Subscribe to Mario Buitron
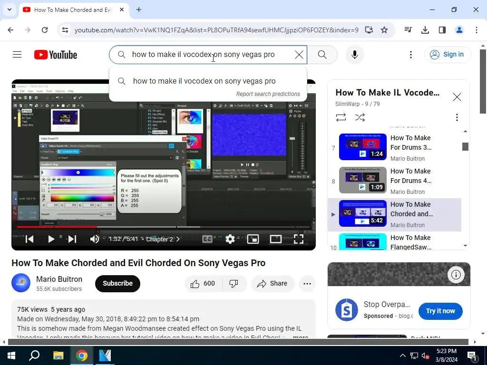 [x=118, y=283]
